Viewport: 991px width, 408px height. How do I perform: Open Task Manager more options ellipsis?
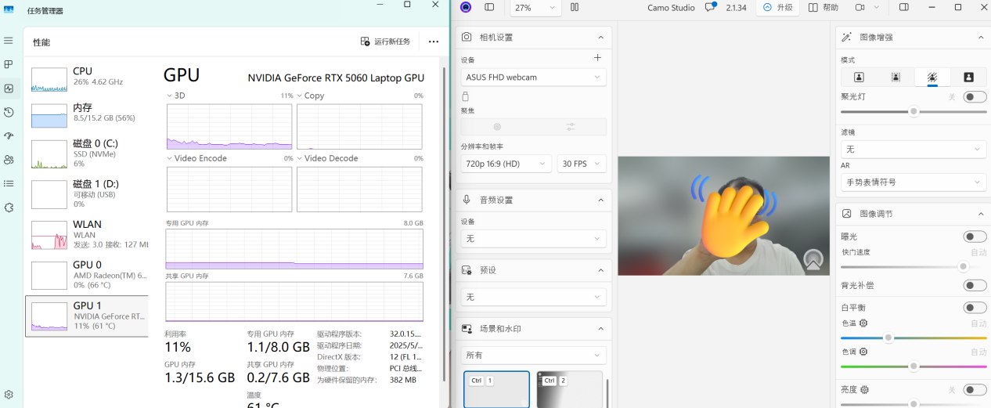(434, 42)
